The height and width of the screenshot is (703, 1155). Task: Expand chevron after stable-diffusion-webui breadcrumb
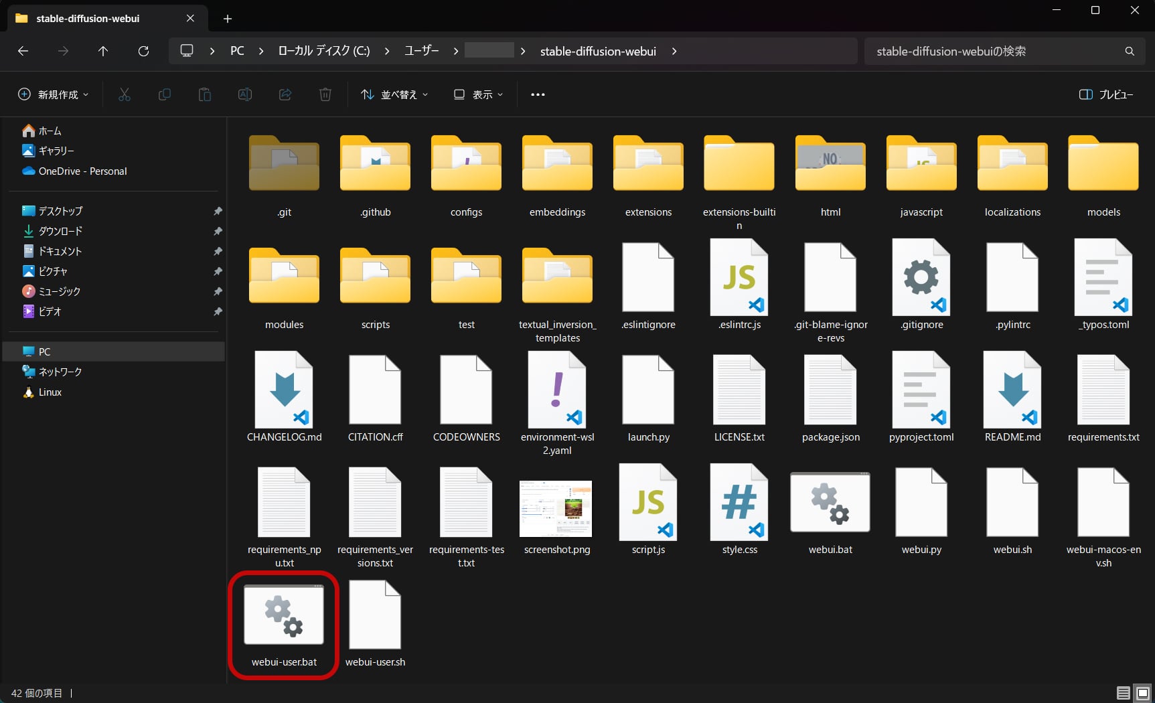click(x=674, y=51)
